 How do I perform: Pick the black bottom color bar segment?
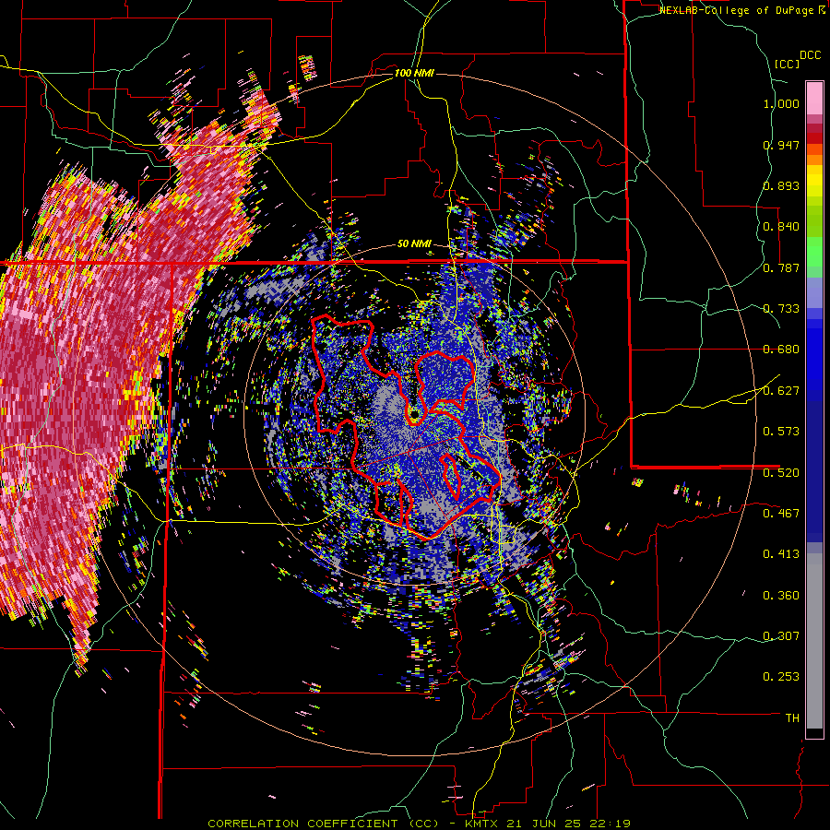click(x=814, y=733)
